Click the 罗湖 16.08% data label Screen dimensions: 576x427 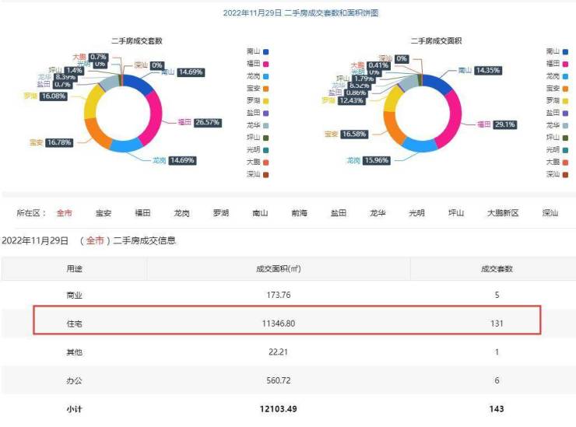point(54,96)
